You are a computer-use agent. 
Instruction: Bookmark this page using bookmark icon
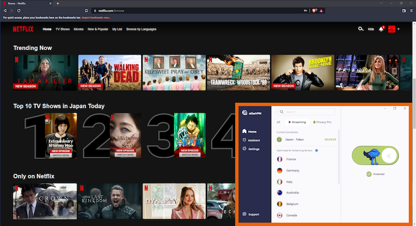(86, 11)
